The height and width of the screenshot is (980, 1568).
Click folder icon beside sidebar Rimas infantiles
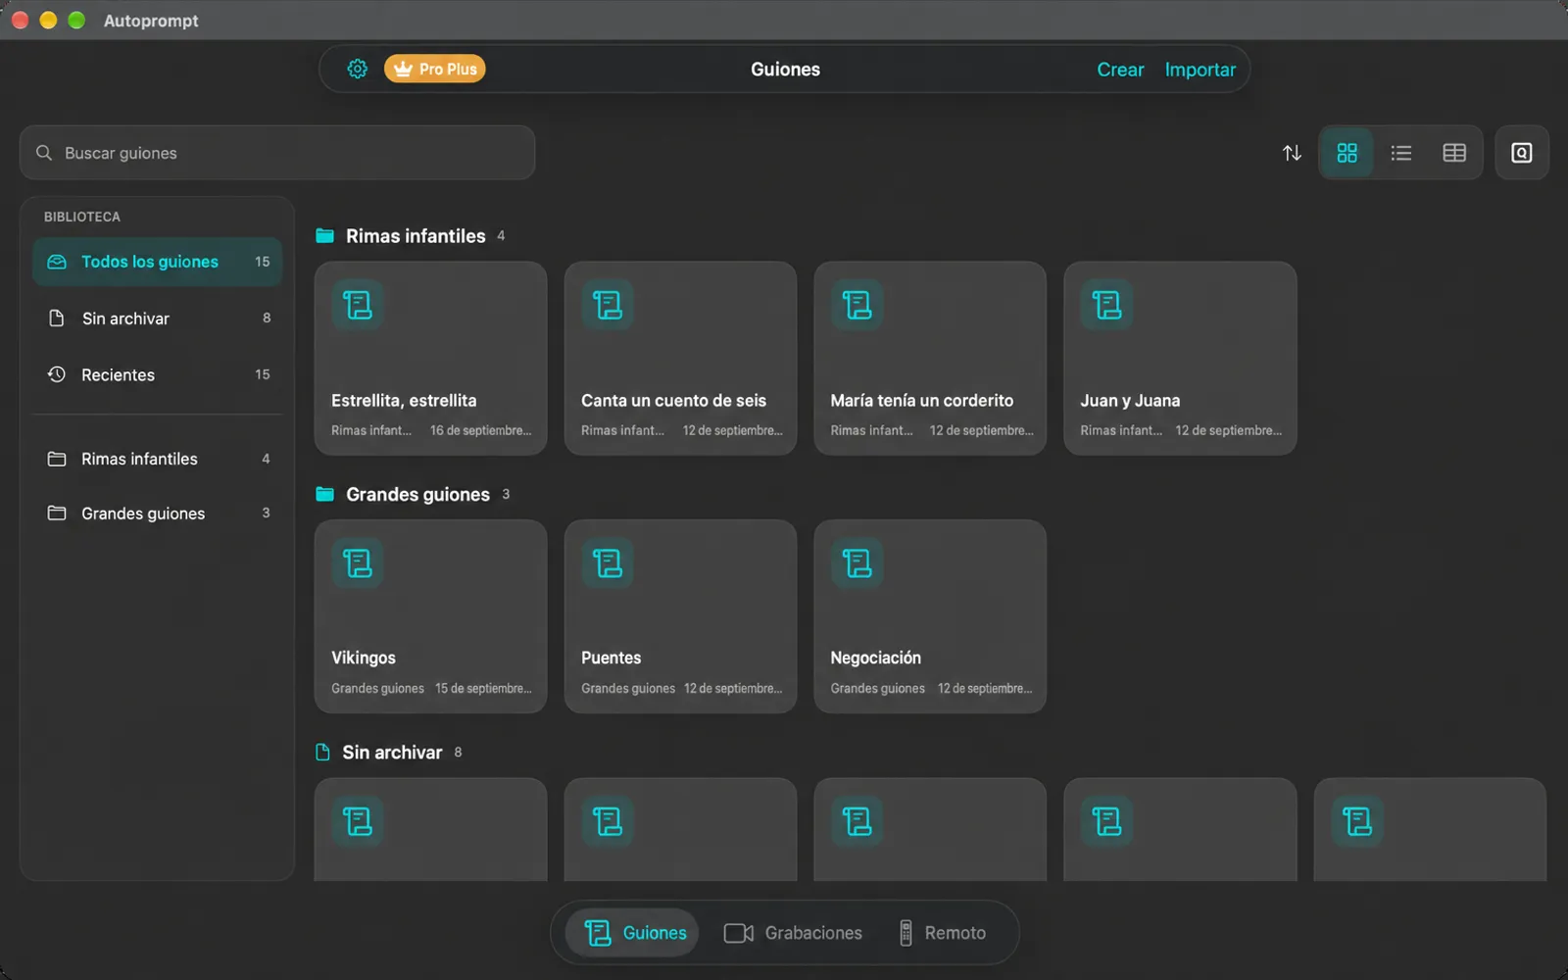57,459
